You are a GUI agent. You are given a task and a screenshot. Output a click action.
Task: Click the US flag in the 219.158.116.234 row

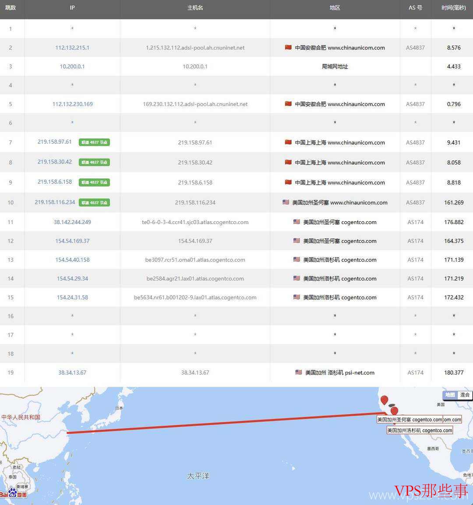(x=286, y=202)
